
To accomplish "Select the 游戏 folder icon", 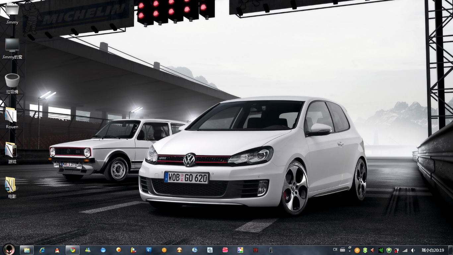I will click(x=12, y=153).
